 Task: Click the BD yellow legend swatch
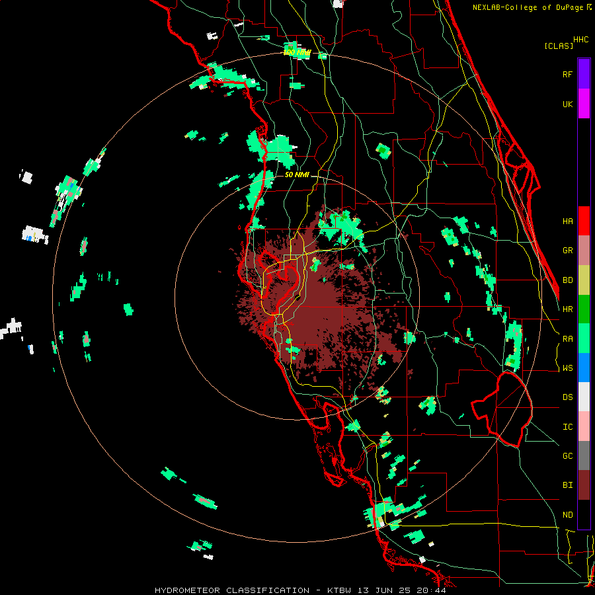point(584,280)
